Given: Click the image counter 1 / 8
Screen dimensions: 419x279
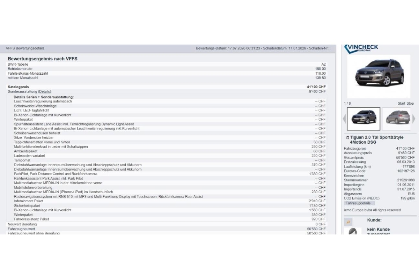Looking at the screenshot, I should click(x=347, y=103).
